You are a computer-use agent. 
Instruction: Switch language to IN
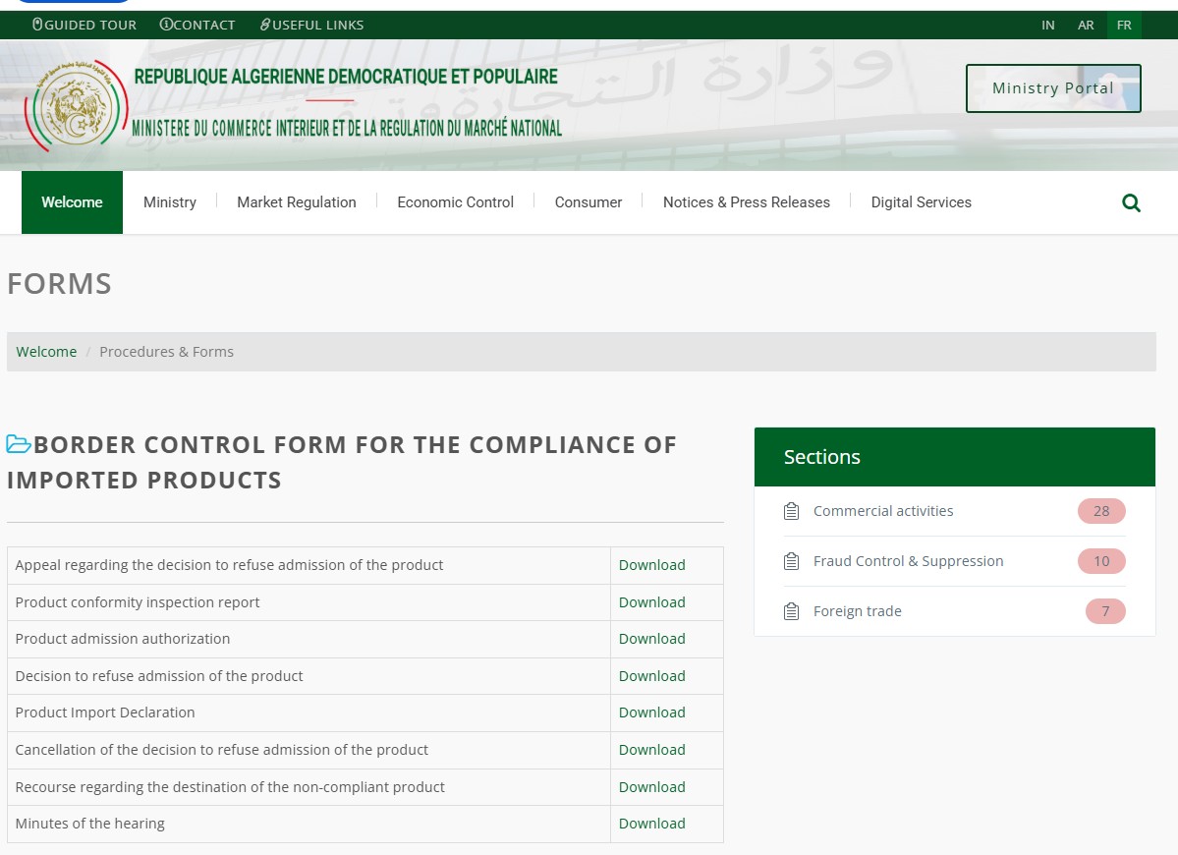[x=1048, y=26]
